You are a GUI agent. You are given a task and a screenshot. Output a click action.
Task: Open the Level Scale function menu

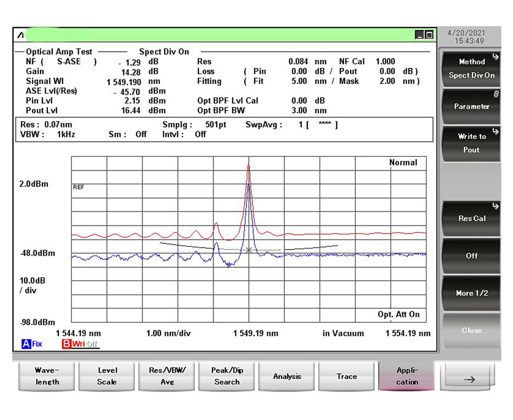107,376
